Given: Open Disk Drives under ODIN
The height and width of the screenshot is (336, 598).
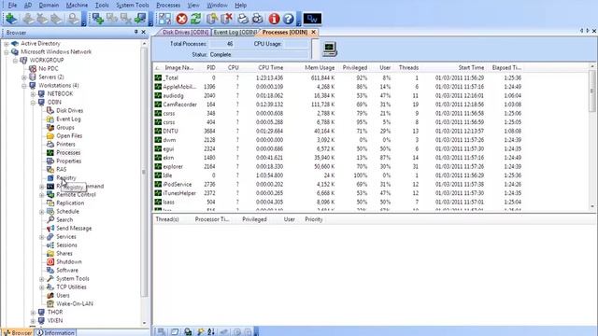Looking at the screenshot, I should click(69, 110).
